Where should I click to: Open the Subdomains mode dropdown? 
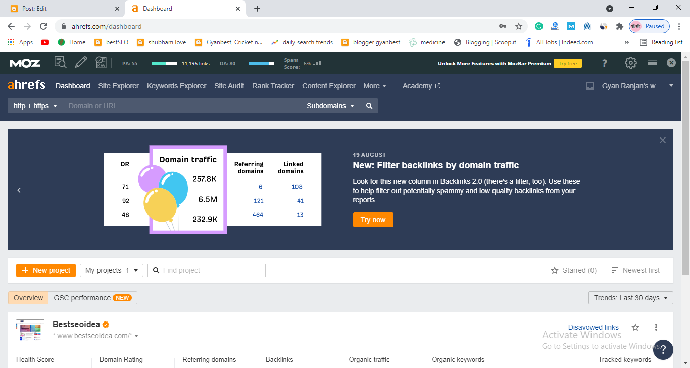tap(330, 106)
